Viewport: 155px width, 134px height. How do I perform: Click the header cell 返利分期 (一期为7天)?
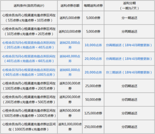coord(129,6)
